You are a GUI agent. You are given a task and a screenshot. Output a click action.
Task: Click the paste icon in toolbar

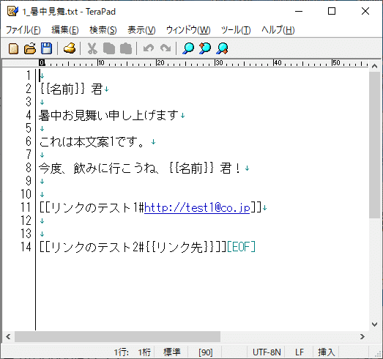(x=126, y=48)
